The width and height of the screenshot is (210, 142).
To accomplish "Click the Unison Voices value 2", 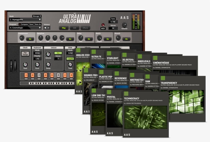I will coord(58,59).
